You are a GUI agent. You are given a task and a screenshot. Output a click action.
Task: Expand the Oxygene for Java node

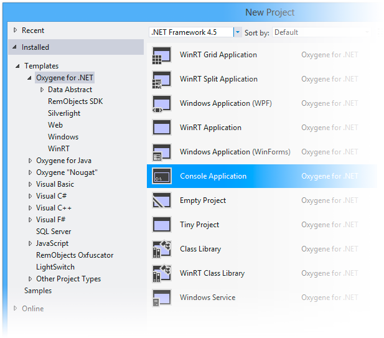pos(30,161)
